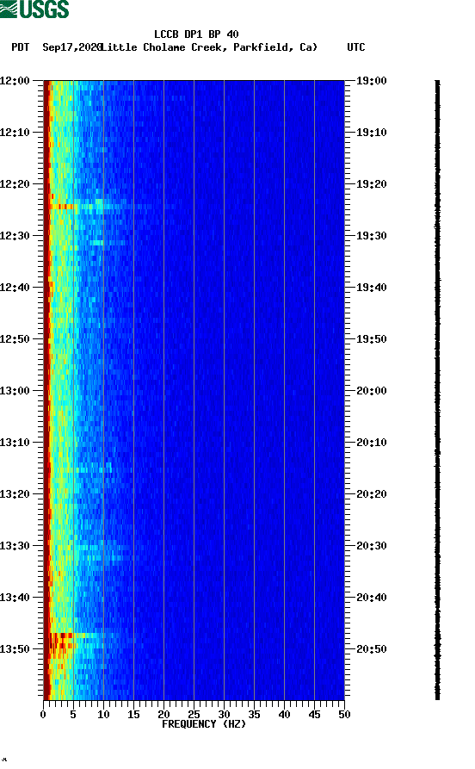Click the 13:30 PDT time label

15,546
